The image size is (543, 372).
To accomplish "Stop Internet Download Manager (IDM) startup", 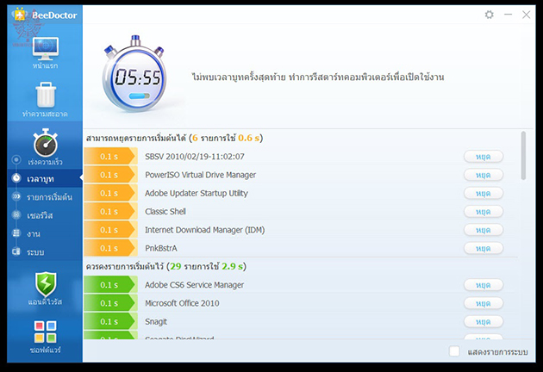I will tap(484, 230).
